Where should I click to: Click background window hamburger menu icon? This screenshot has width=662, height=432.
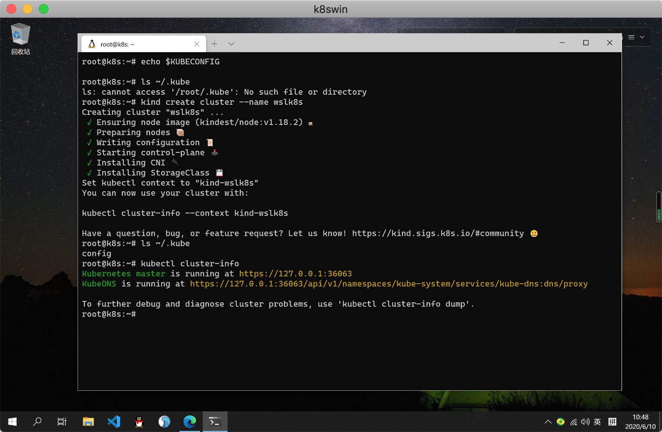coord(631,37)
